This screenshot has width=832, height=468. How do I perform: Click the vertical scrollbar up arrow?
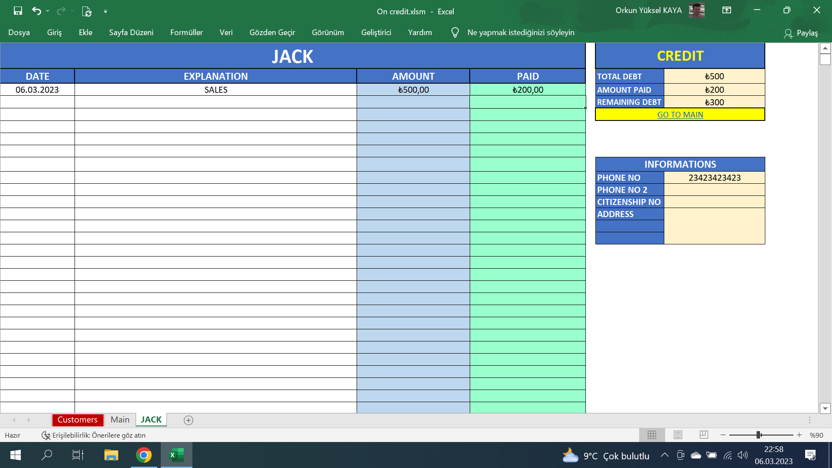(x=824, y=49)
